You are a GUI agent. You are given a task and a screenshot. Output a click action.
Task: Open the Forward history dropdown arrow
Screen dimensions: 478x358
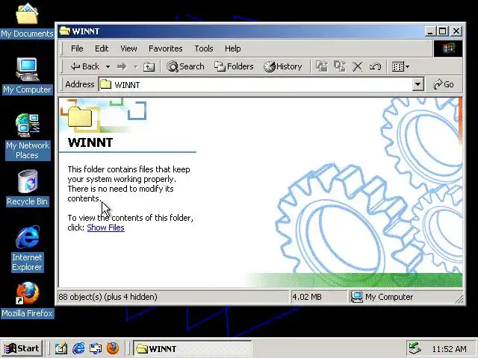[x=135, y=66]
